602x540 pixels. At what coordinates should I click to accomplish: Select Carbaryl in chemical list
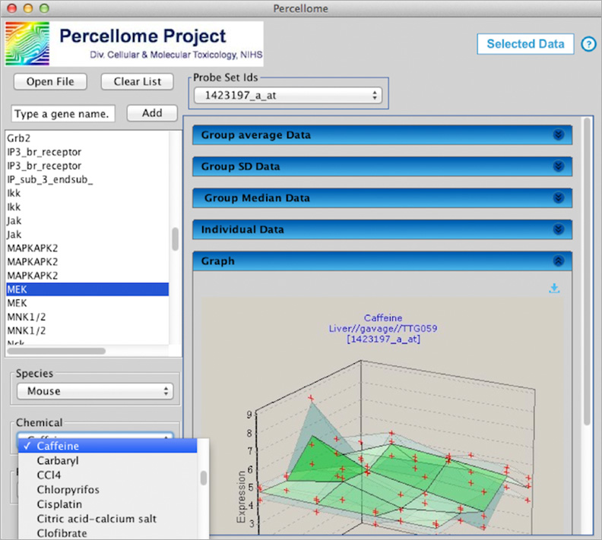pyautogui.click(x=107, y=460)
